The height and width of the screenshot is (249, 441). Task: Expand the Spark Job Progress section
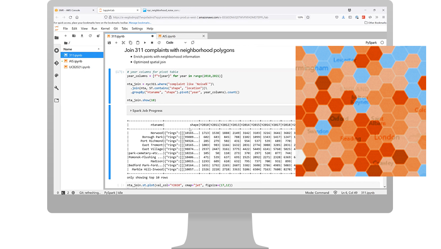point(147,111)
